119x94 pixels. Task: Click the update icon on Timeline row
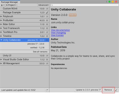click(x=47, y=36)
